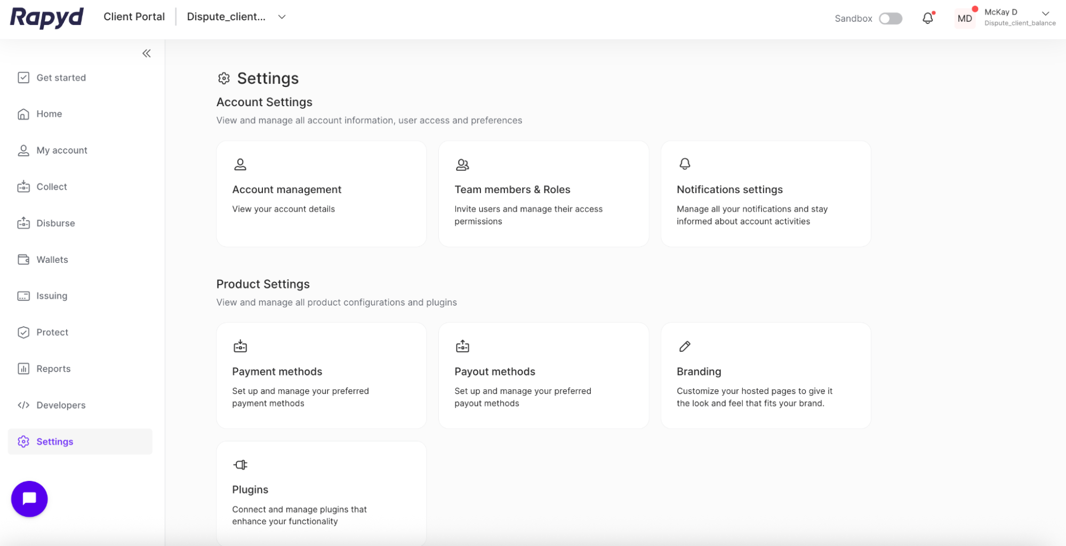Image resolution: width=1066 pixels, height=546 pixels.
Task: Open the Notifications settings card
Action: click(765, 194)
